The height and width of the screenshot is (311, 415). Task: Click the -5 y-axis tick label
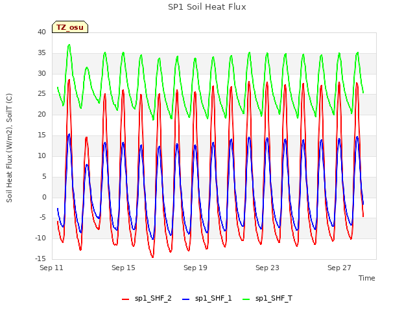coord(43,218)
